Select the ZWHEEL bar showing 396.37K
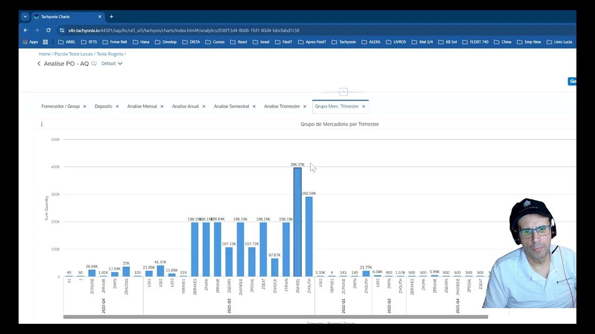 [x=297, y=222]
